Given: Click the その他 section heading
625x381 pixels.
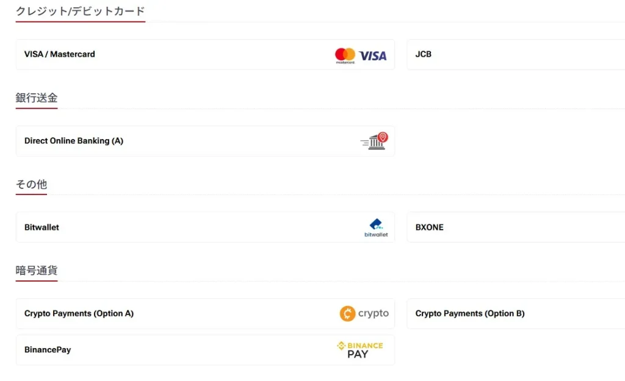Looking at the screenshot, I should click(31, 184).
